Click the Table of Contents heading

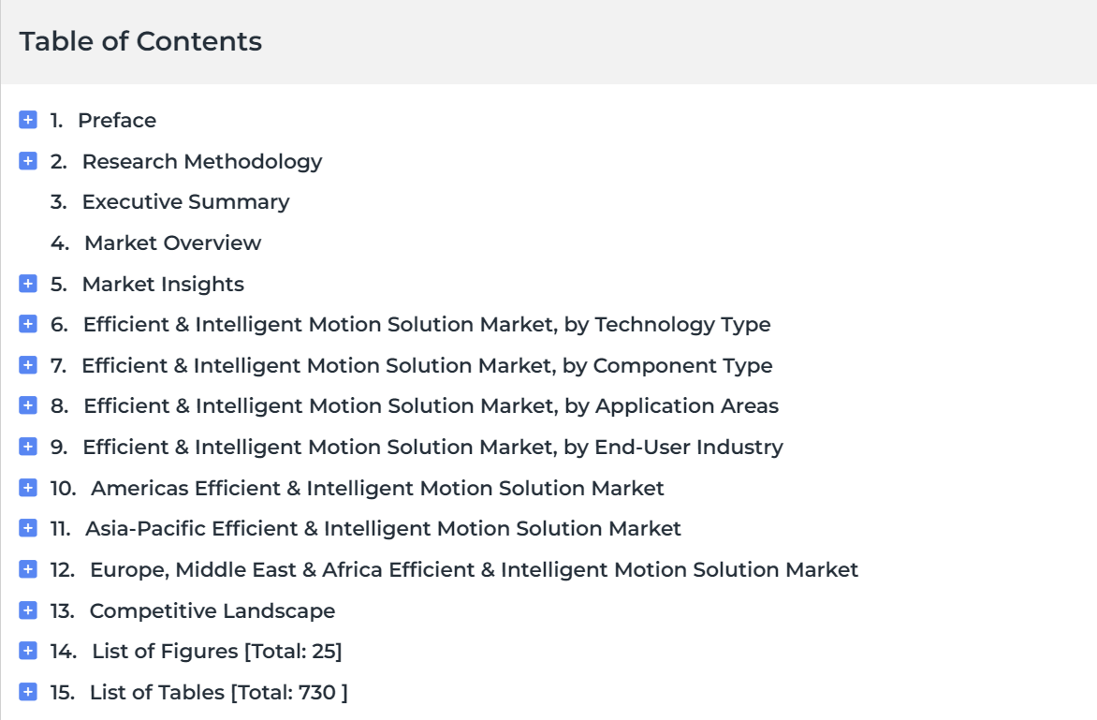pos(140,41)
